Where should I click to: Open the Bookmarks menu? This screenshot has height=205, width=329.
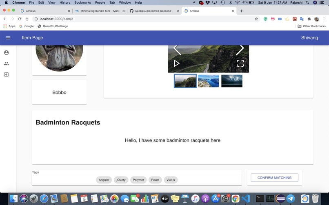click(83, 2)
